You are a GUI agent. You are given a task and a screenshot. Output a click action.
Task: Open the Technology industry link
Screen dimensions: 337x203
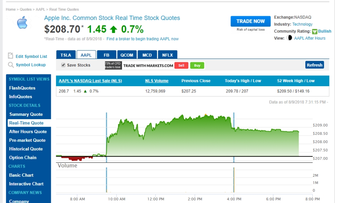[x=302, y=24]
